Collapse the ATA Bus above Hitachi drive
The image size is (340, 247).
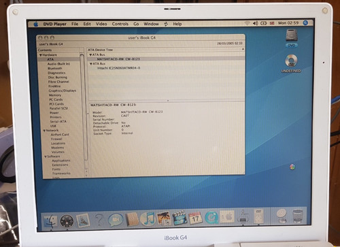91,64
